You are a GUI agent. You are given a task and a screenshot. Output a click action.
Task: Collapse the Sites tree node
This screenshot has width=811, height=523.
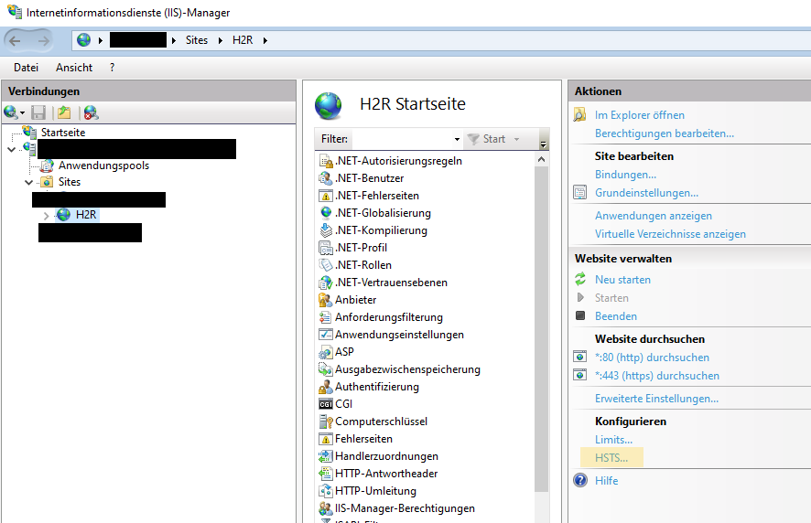point(29,182)
